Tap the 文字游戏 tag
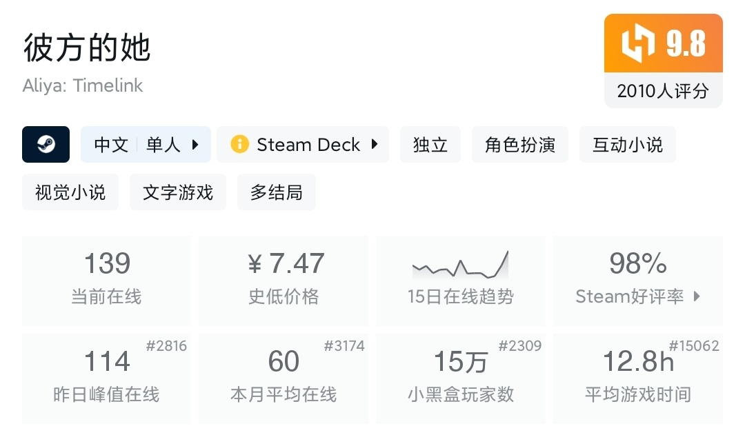Image resolution: width=745 pixels, height=426 pixels. (x=178, y=192)
